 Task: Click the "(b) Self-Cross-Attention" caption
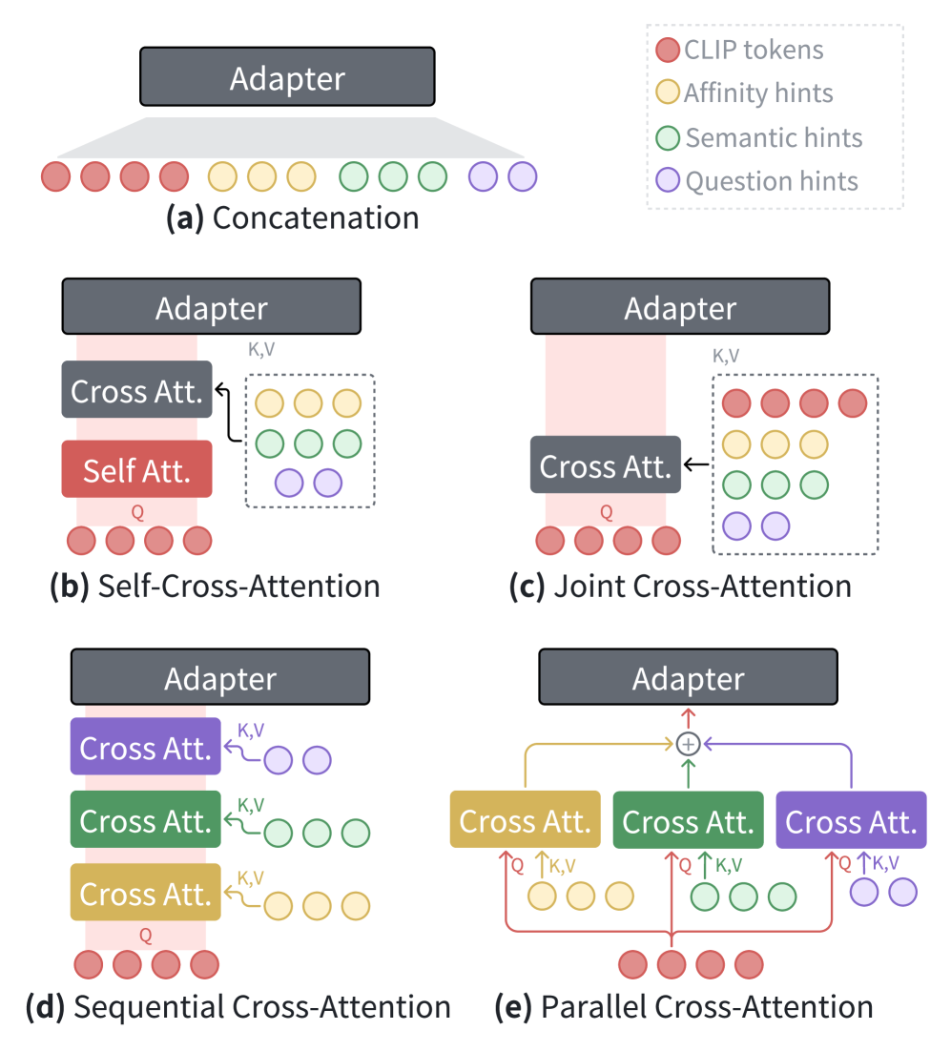tap(215, 586)
